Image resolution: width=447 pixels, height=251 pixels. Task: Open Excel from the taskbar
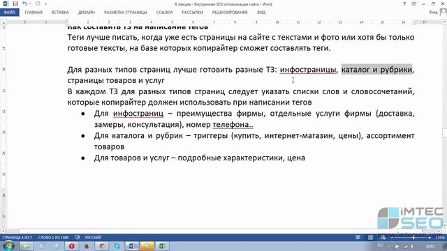pos(162,246)
